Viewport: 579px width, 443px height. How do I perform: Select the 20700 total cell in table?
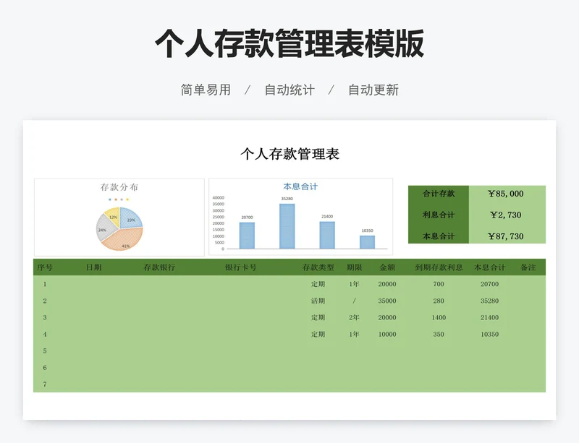pos(490,284)
